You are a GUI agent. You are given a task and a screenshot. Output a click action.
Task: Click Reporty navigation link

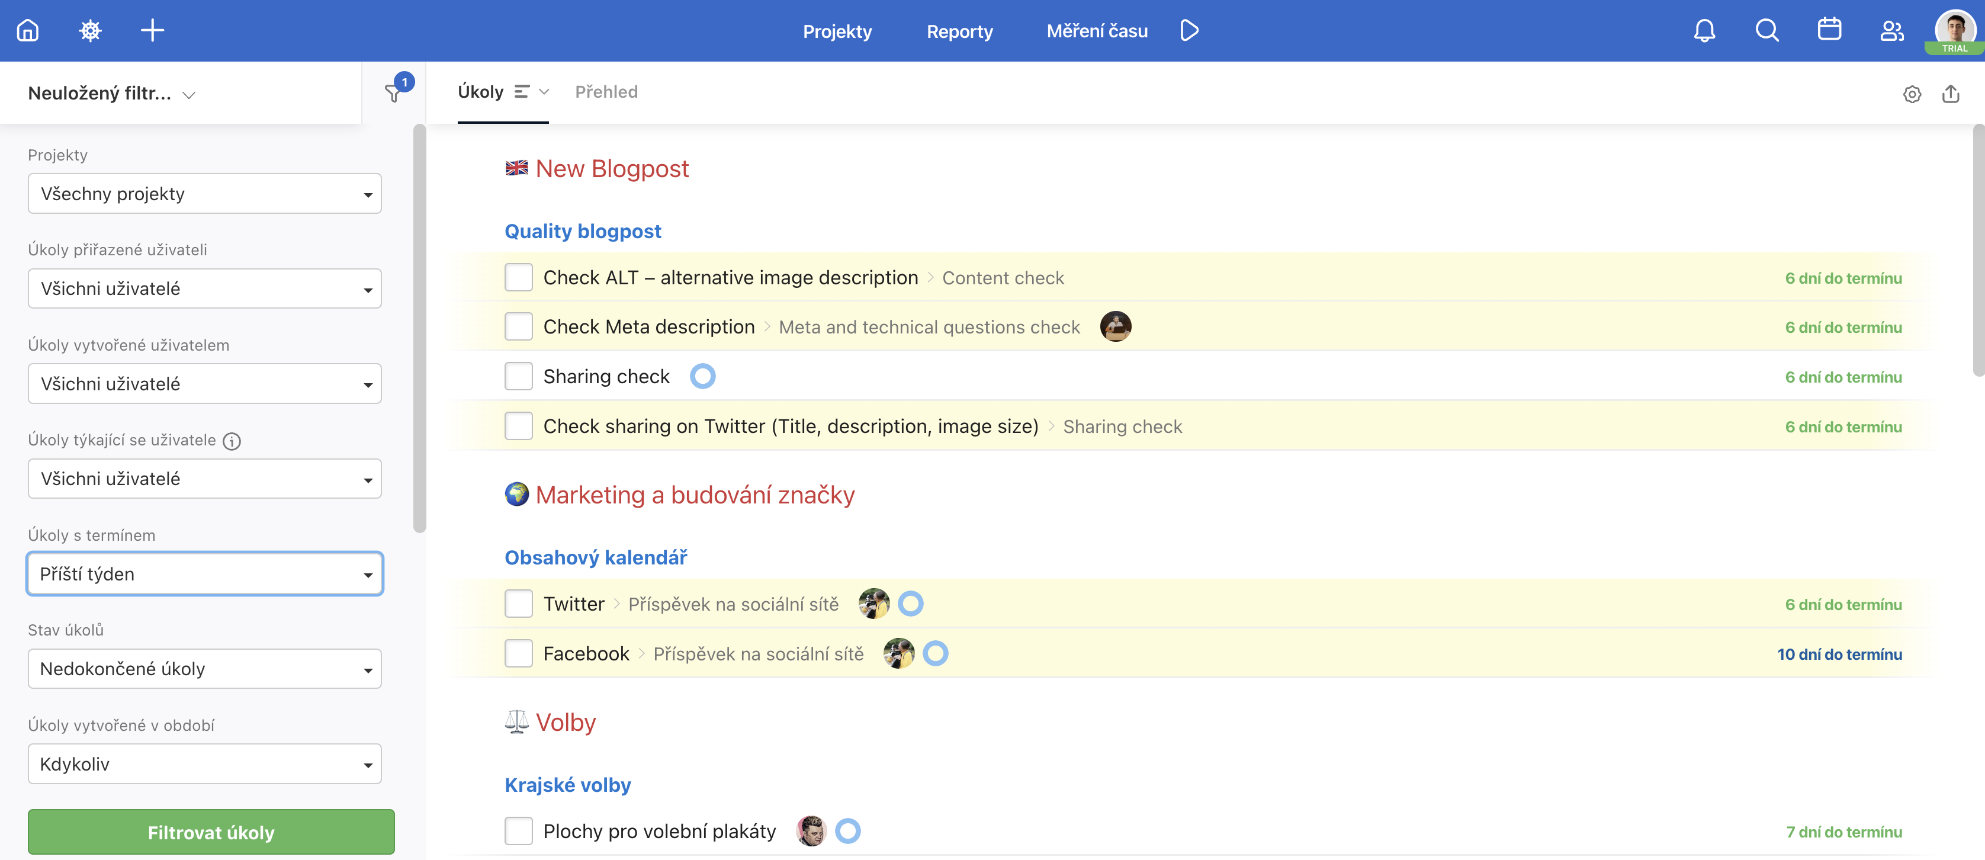959,30
